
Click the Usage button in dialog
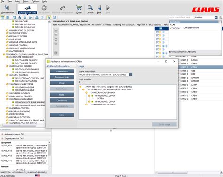coord(62,83)
